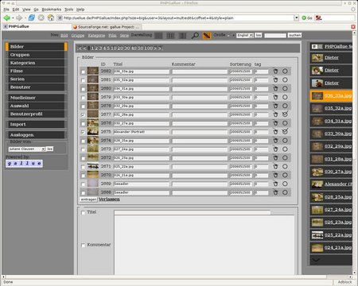Open the language dropdown showing English
Viewport: 358px width, 286px height.
245,35
